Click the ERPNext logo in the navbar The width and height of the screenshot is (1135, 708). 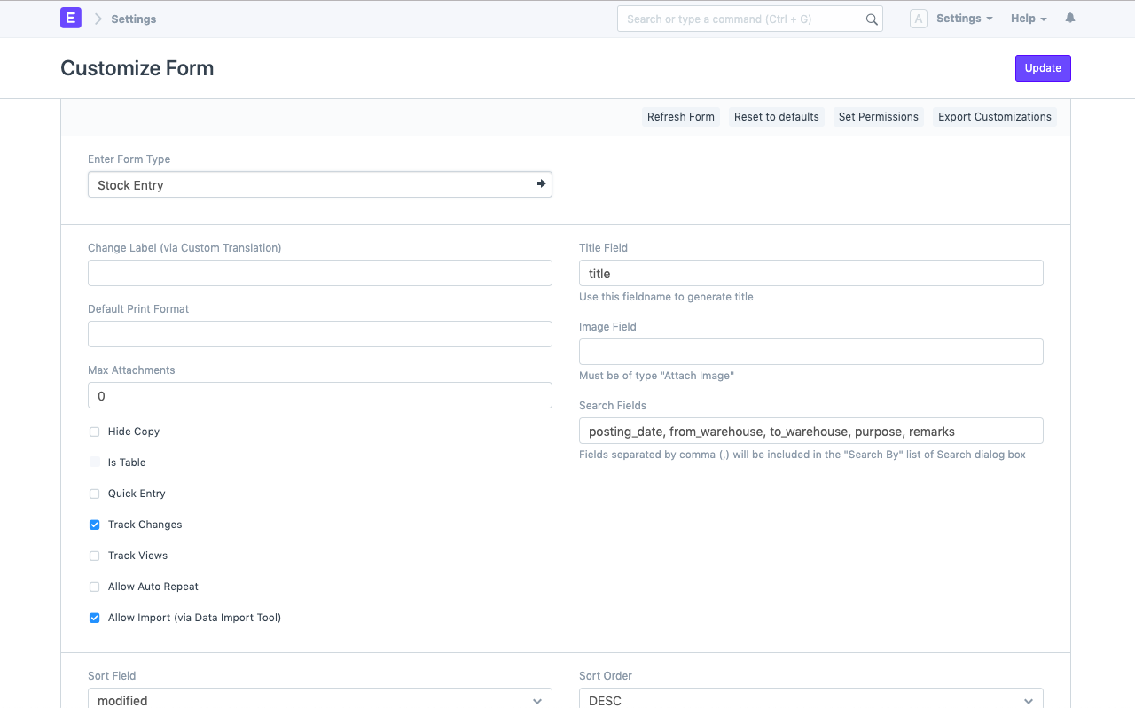pos(70,18)
